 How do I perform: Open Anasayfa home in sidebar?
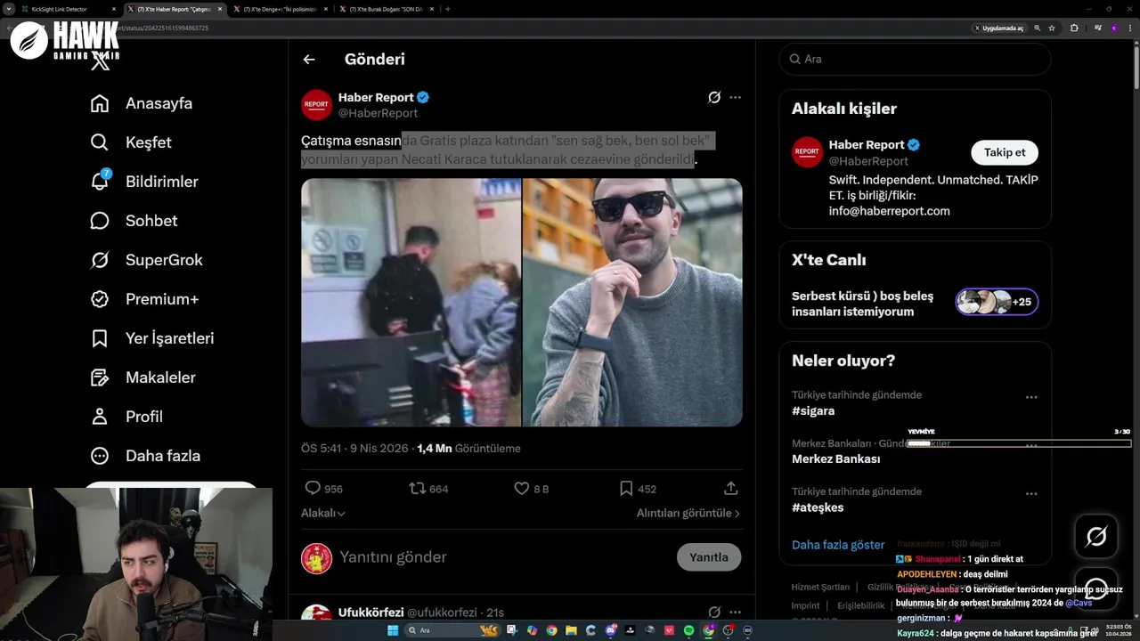click(x=142, y=103)
